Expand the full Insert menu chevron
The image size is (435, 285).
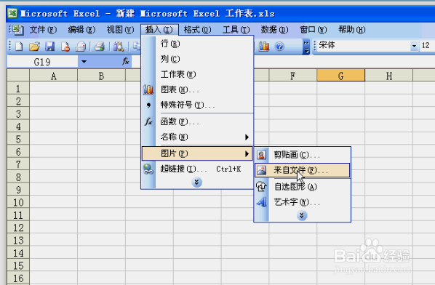pyautogui.click(x=196, y=182)
